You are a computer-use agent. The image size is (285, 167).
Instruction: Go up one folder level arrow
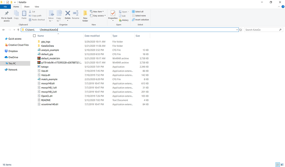coord(18,30)
